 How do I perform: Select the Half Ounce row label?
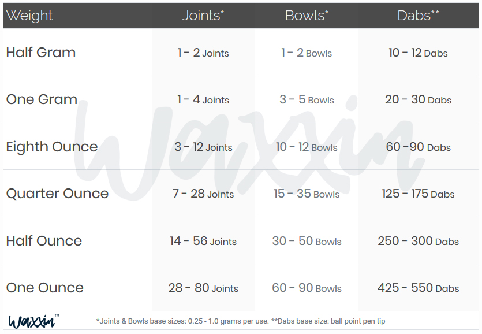pyautogui.click(x=44, y=241)
